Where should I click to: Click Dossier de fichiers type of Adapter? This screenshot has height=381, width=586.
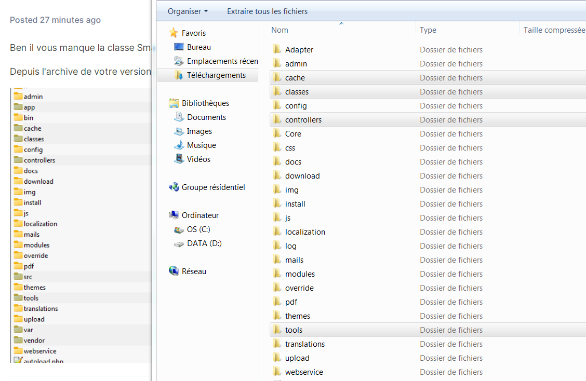tap(451, 49)
